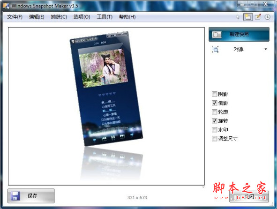Enable the 水印 checkbox
Image resolution: width=277 pixels, height=209 pixels.
[x=214, y=130]
